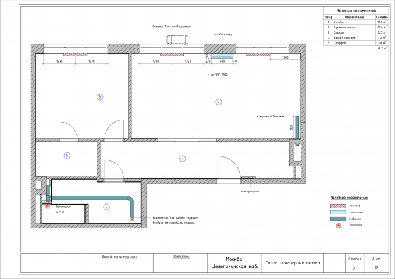The width and height of the screenshot is (395, 279).
Task: Click the light blue conditioner legend swatch
Action: point(338,212)
